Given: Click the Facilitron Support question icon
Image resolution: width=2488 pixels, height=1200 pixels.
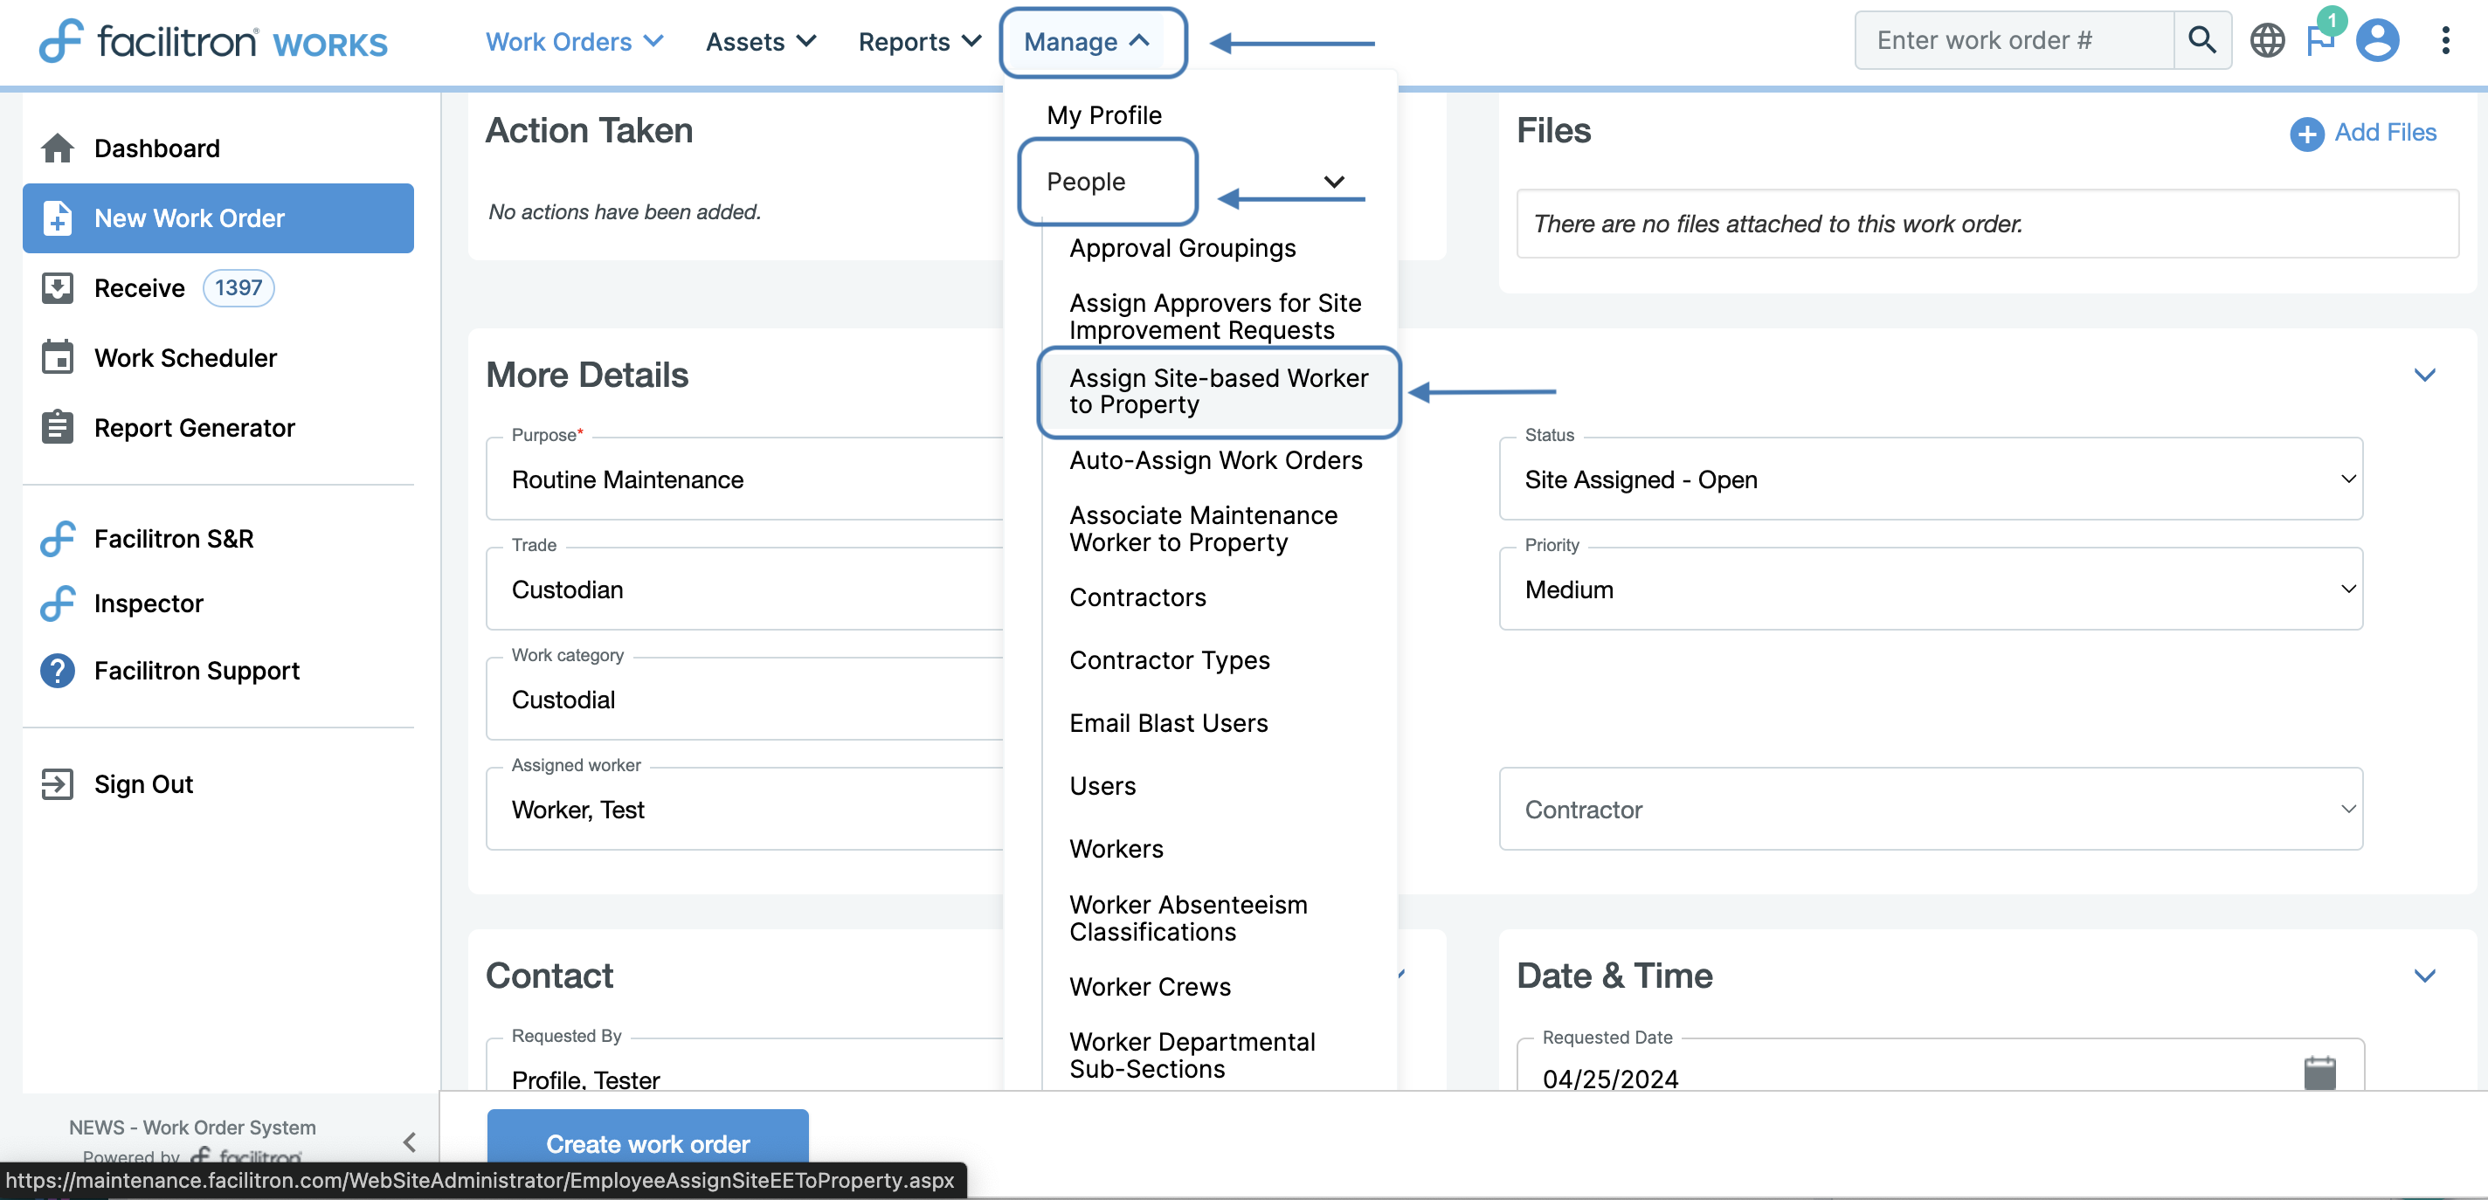Looking at the screenshot, I should point(57,670).
